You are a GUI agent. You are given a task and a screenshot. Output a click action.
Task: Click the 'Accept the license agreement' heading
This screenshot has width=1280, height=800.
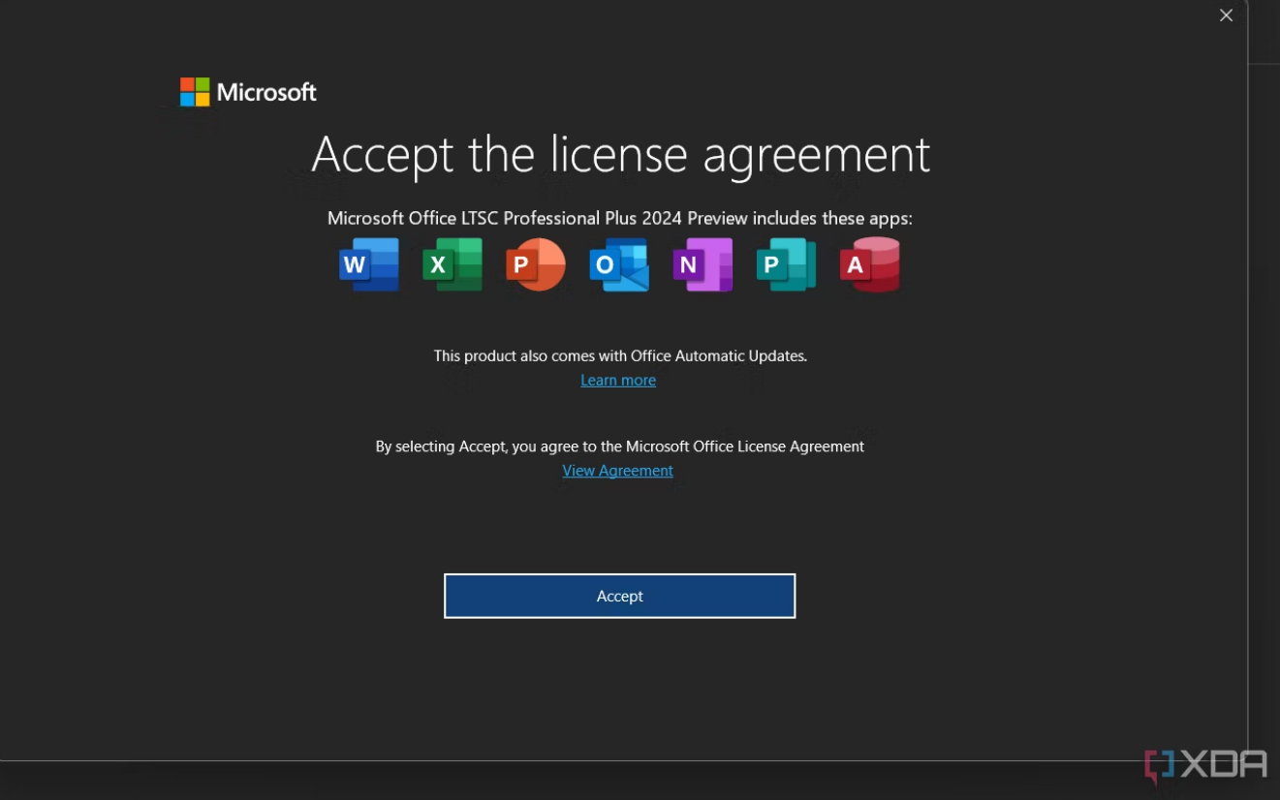[x=620, y=154]
